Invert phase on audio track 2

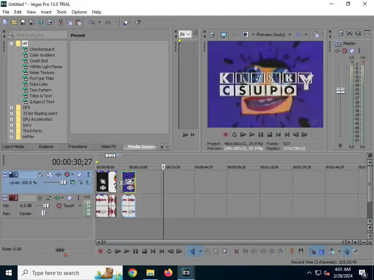point(49,198)
